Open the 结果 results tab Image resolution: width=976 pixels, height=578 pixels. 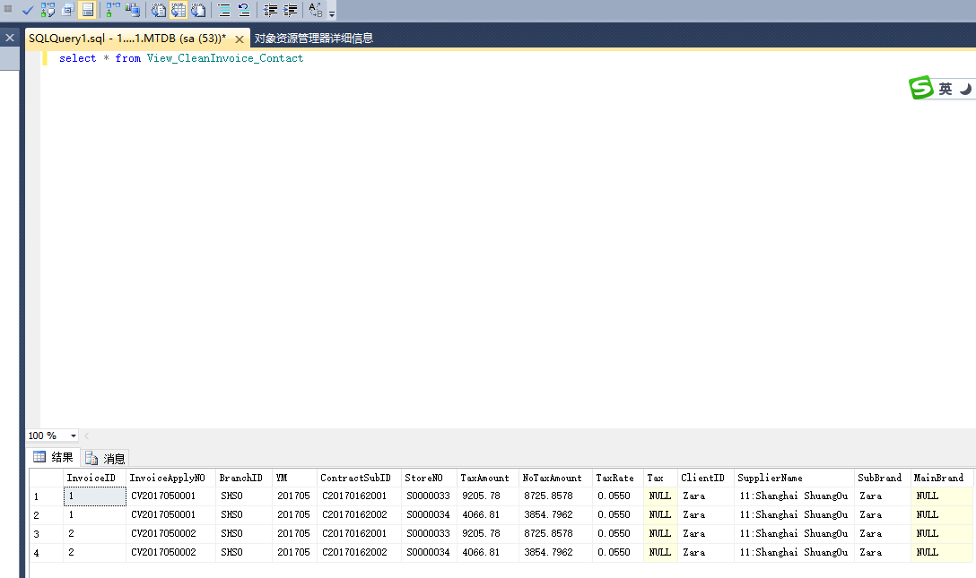click(53, 457)
